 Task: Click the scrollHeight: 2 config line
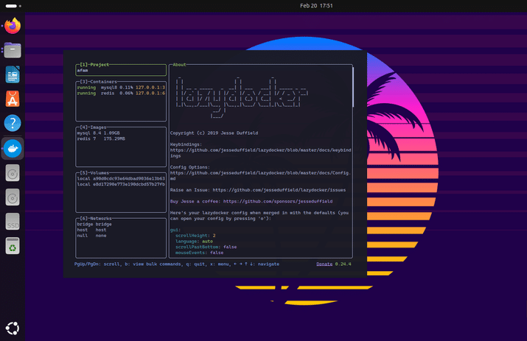click(x=195, y=236)
